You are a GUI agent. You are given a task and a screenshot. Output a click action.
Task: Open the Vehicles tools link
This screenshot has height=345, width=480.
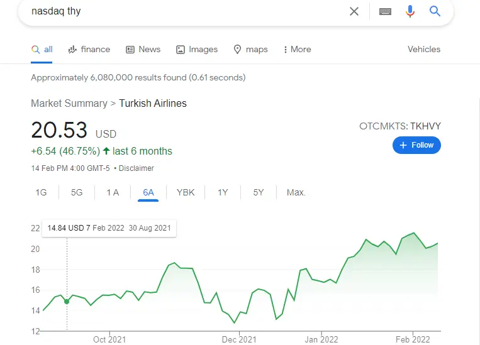click(424, 49)
